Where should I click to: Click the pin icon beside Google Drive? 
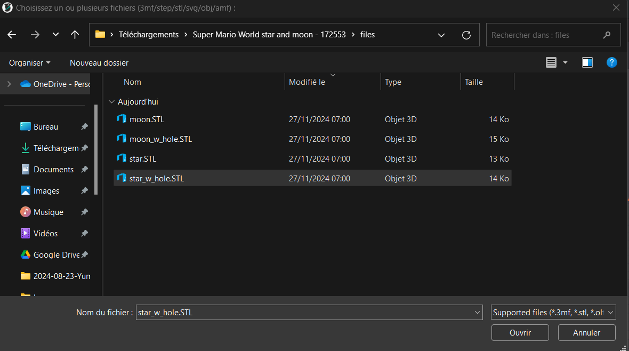[84, 254]
